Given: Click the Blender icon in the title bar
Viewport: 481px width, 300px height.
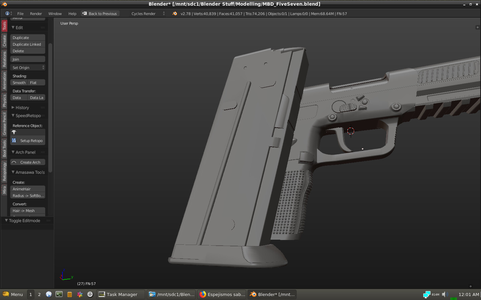Looking at the screenshot, I should pyautogui.click(x=4, y=4).
